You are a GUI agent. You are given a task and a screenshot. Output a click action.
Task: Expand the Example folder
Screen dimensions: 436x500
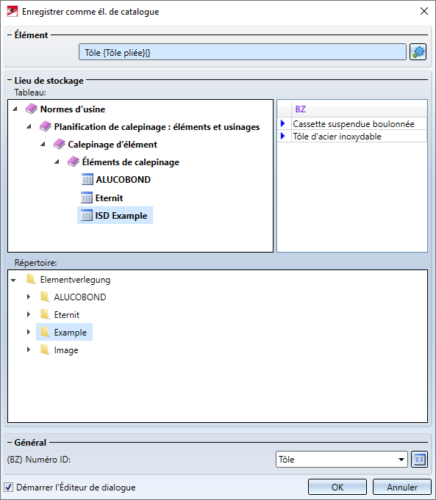29,332
